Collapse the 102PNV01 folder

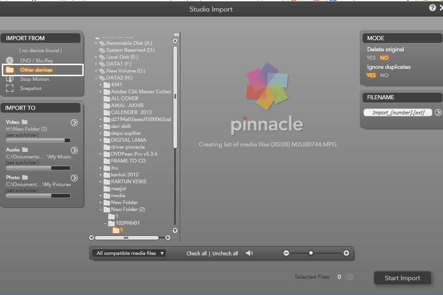[105, 223]
